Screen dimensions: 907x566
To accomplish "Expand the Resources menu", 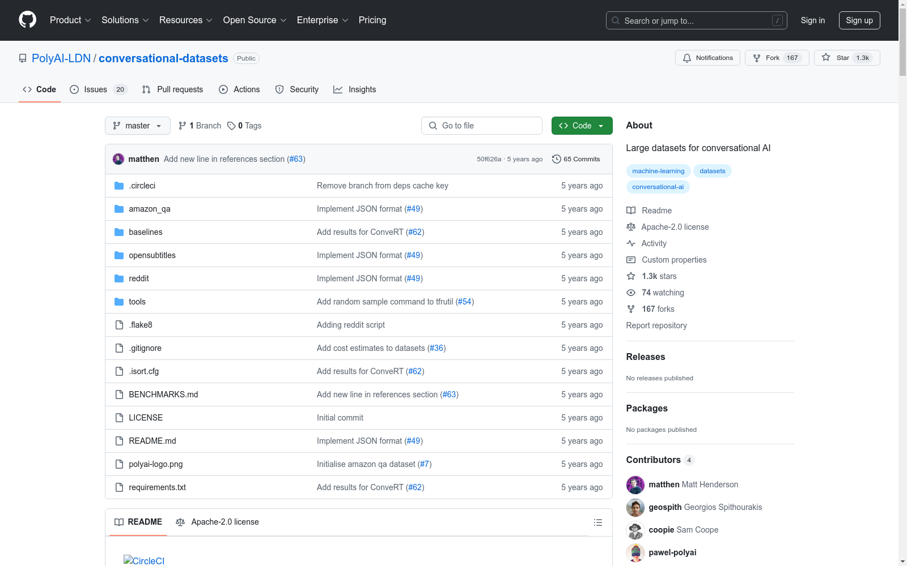I will click(186, 20).
